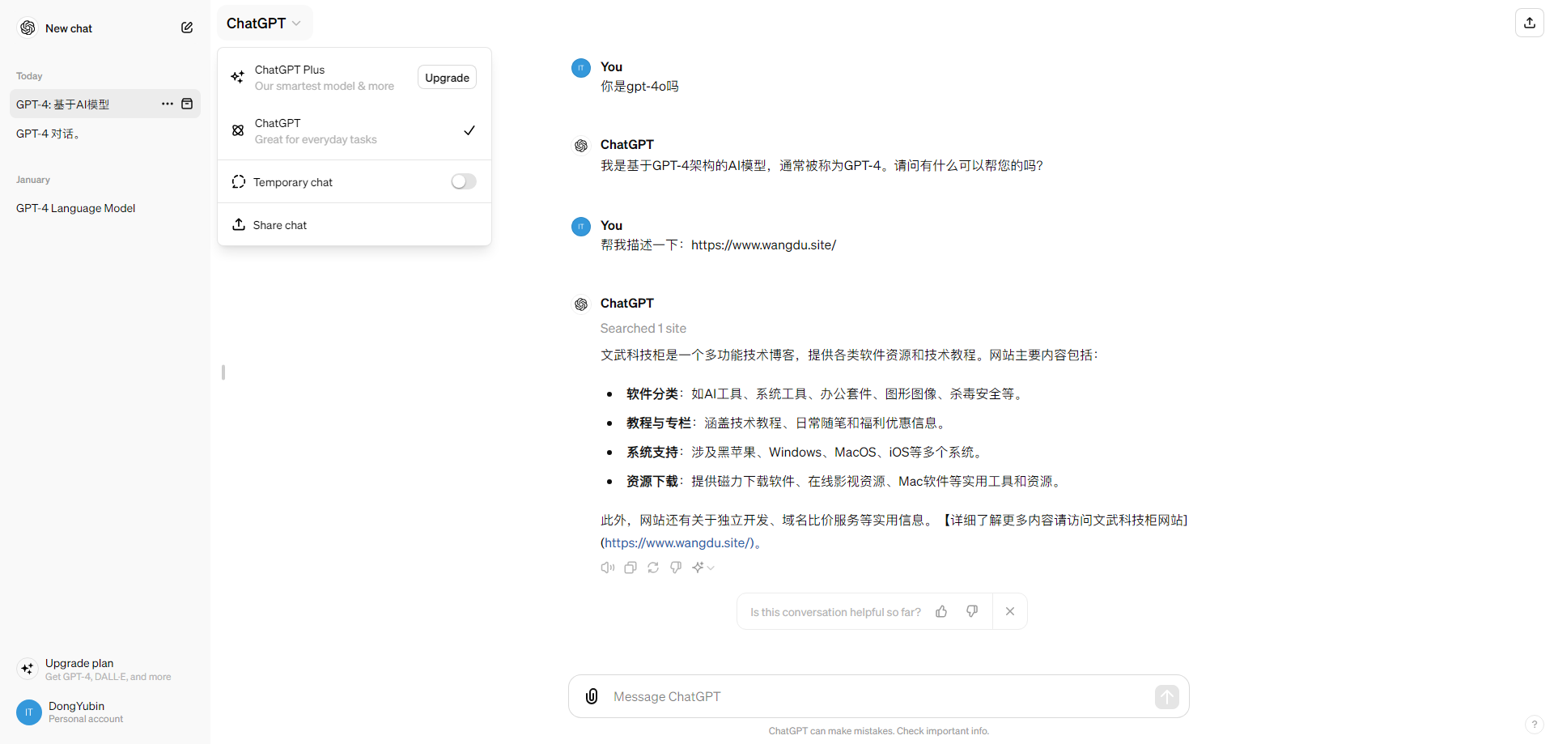Click the ChatGPT can make mistakes footer text
This screenshot has height=744, width=1554.
[879, 731]
